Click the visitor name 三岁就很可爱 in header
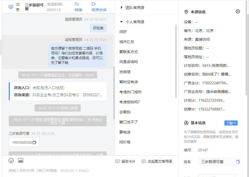The height and width of the screenshot is (177, 249). (x=34, y=7)
